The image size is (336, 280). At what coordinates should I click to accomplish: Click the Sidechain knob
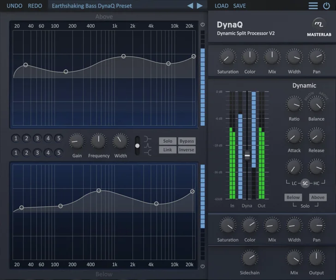(x=250, y=258)
